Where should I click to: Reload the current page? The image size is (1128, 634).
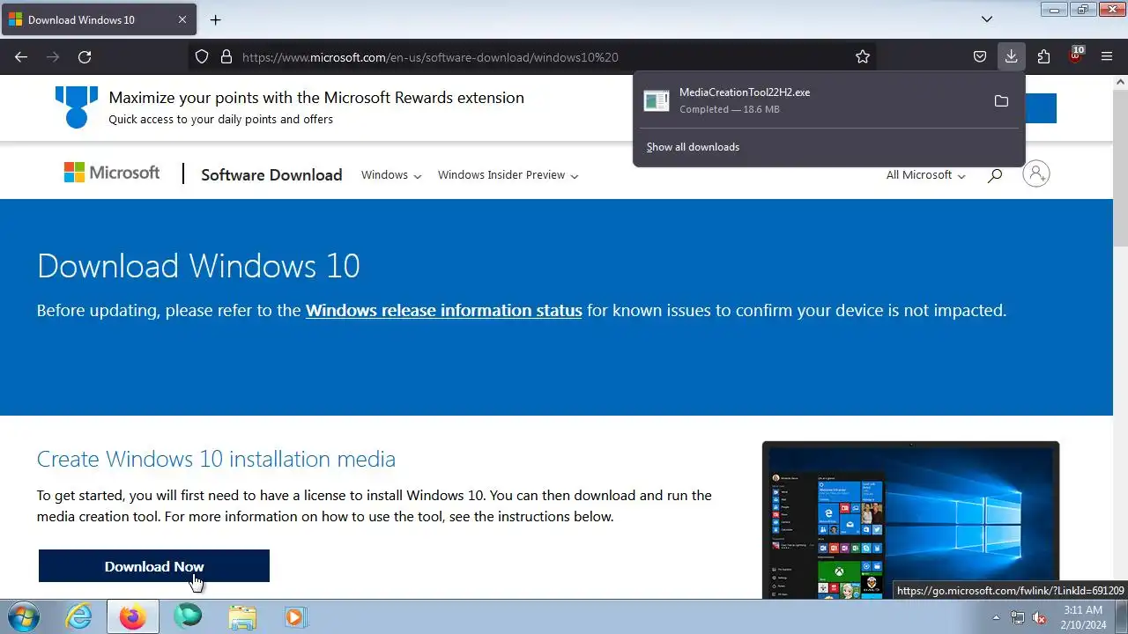[x=85, y=57]
